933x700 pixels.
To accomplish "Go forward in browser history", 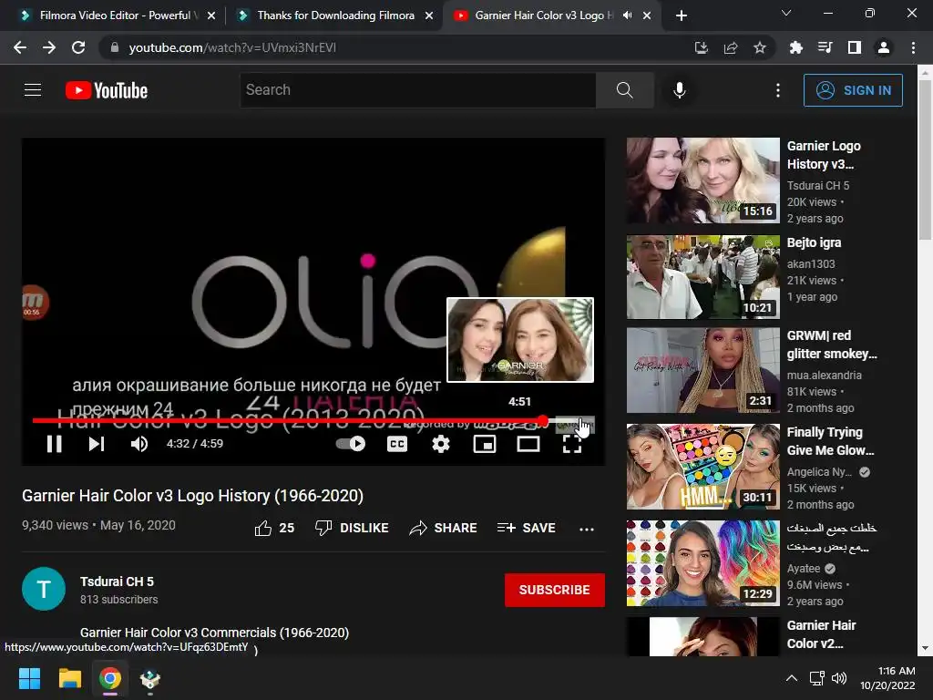I will tap(49, 47).
